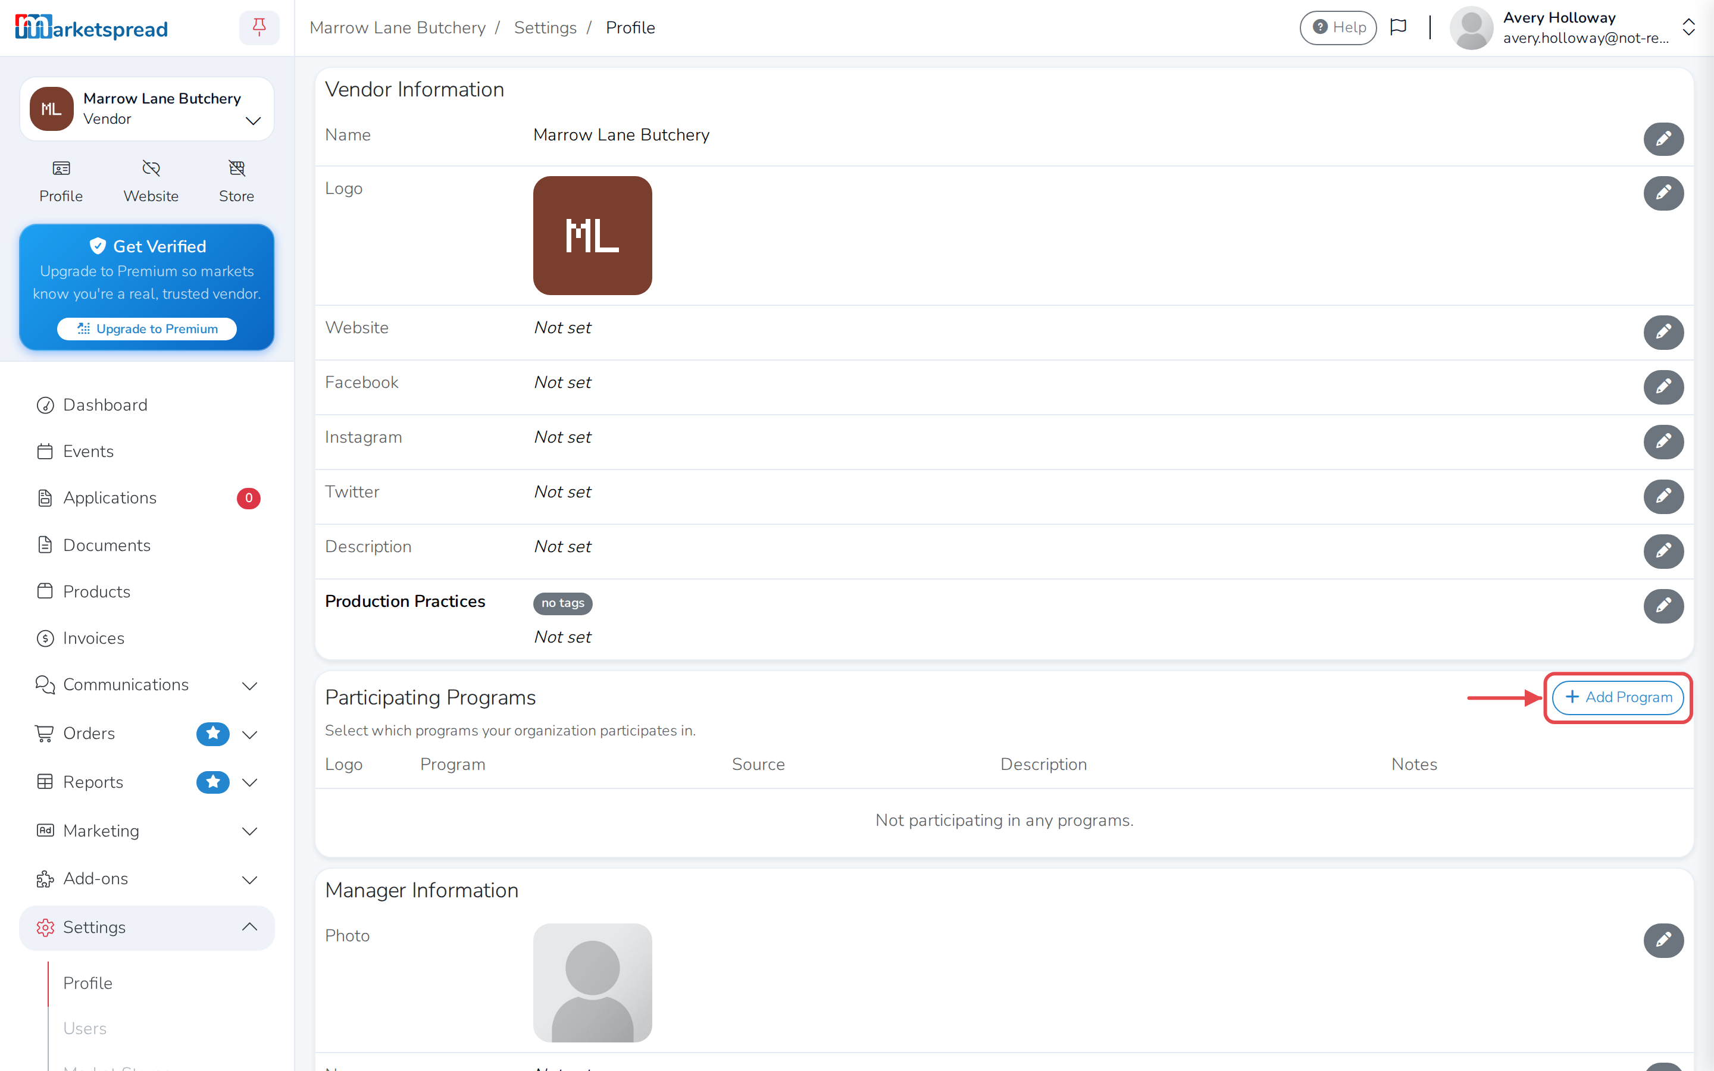
Task: Edit the Twitter field
Action: pos(1663,497)
